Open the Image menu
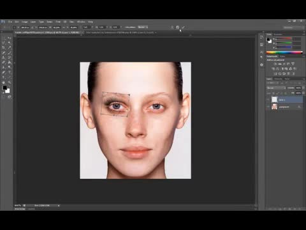The height and width of the screenshot is (230, 306). click(x=25, y=22)
